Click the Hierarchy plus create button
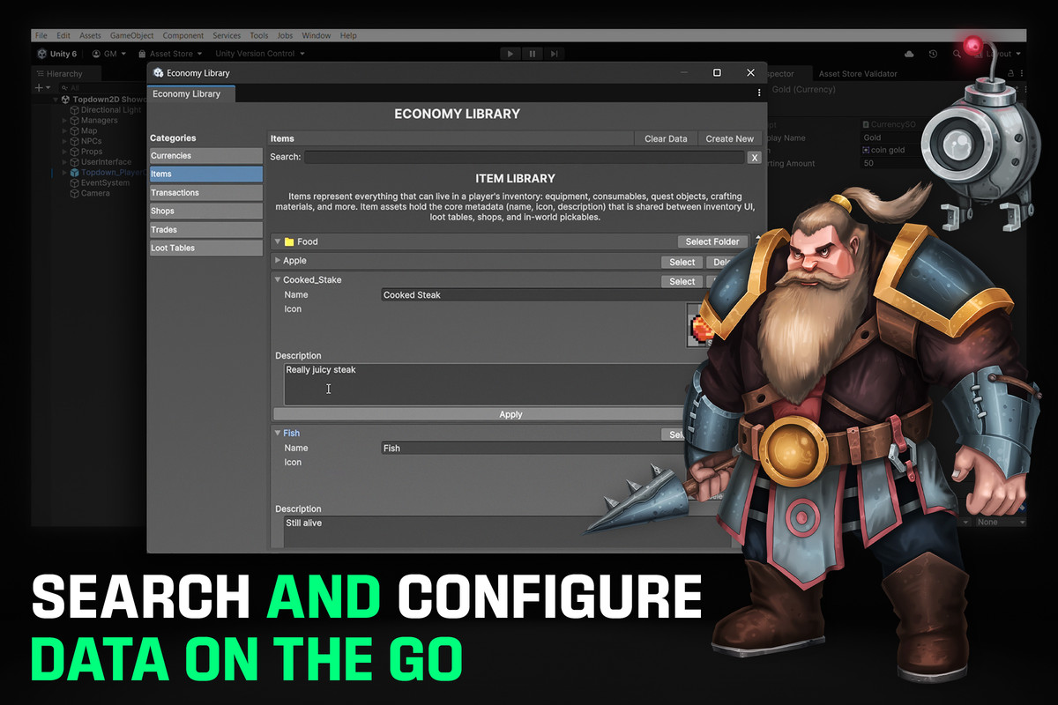This screenshot has height=705, width=1058. (x=39, y=88)
